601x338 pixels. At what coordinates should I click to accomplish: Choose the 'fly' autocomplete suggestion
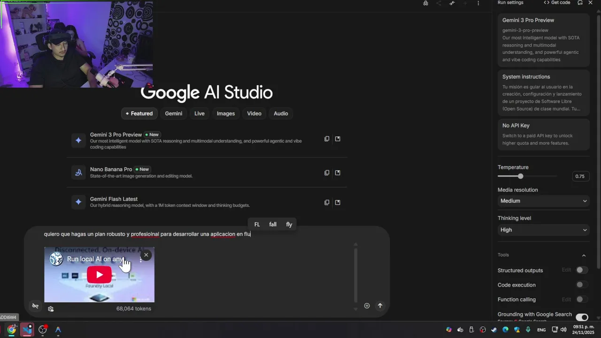pos(289,224)
